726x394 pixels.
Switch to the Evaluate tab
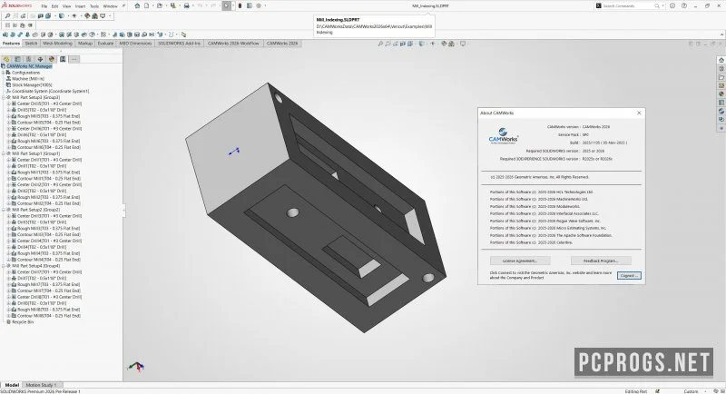105,44
